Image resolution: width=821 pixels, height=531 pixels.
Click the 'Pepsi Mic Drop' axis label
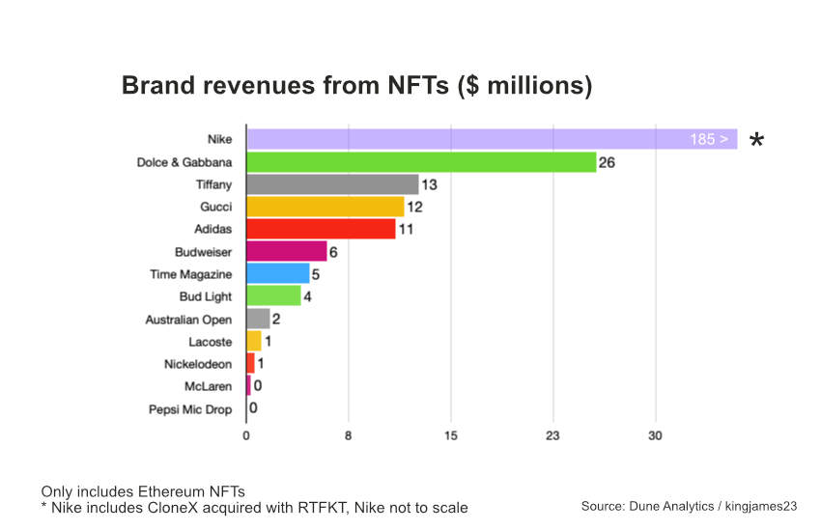click(x=190, y=409)
